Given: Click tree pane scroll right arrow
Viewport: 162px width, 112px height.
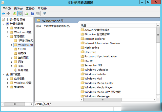Looking at the screenshot, I should [31, 104].
